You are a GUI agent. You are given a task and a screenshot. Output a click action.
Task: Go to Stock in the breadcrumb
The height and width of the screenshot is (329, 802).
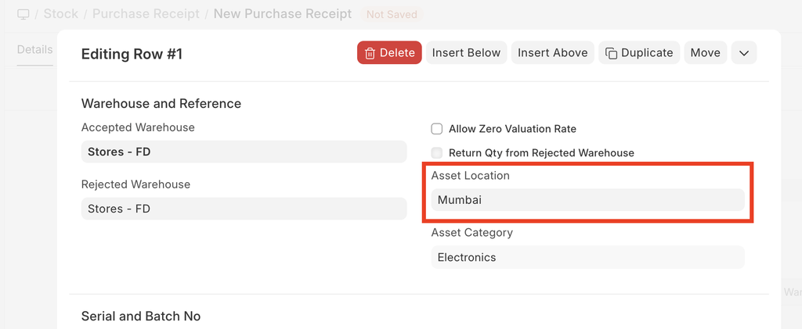point(61,14)
